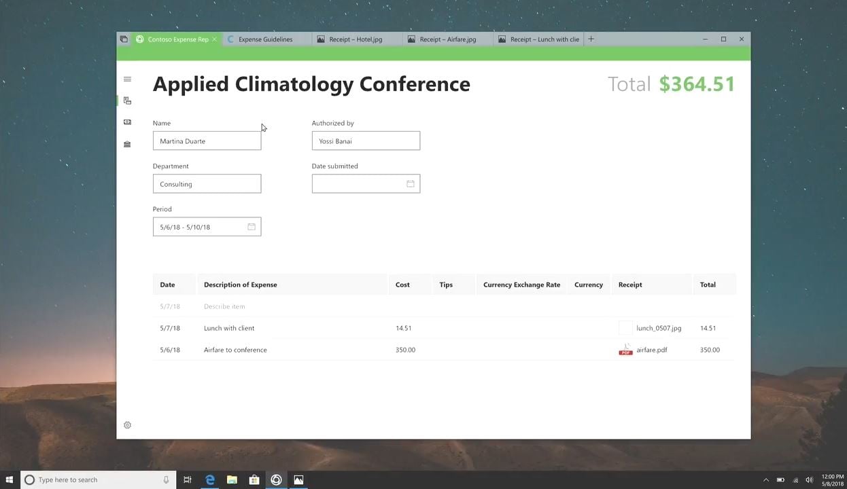Image resolution: width=847 pixels, height=489 pixels.
Task: Click the 5/6/18 date cell
Action: pos(170,350)
